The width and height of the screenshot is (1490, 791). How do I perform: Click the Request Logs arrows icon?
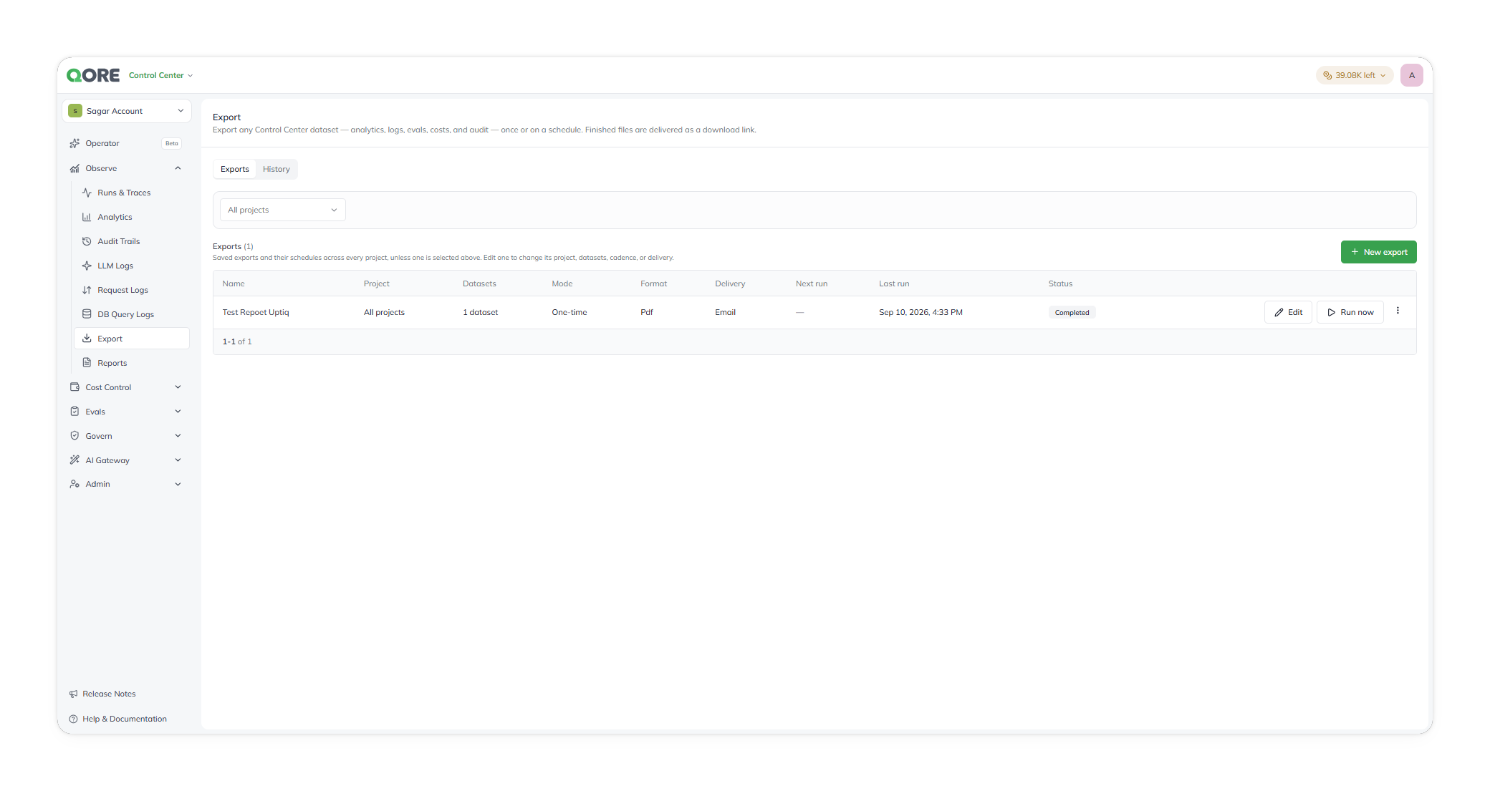pyautogui.click(x=87, y=290)
